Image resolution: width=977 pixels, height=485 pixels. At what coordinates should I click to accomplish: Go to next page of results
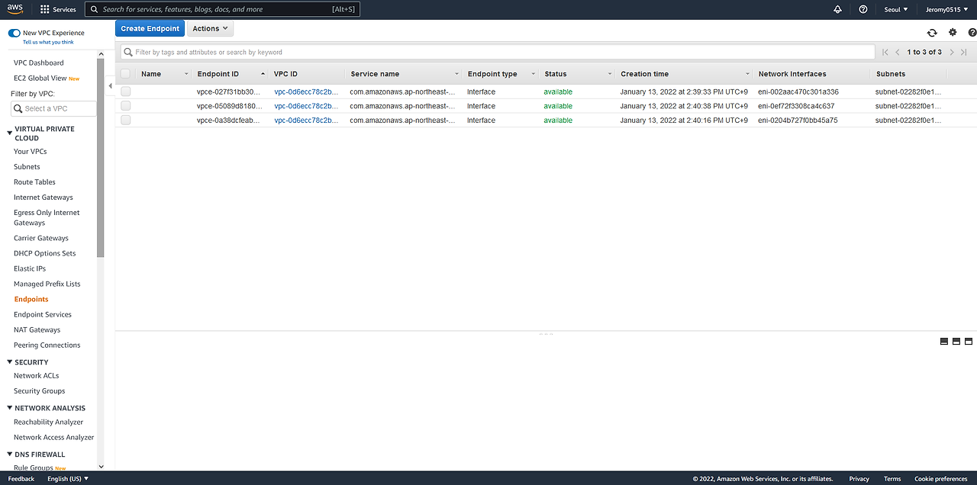(952, 52)
